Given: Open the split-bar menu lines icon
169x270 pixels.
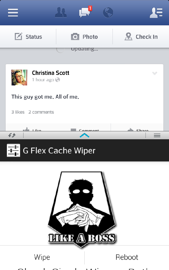Looking at the screenshot, I should pyautogui.click(x=157, y=136).
